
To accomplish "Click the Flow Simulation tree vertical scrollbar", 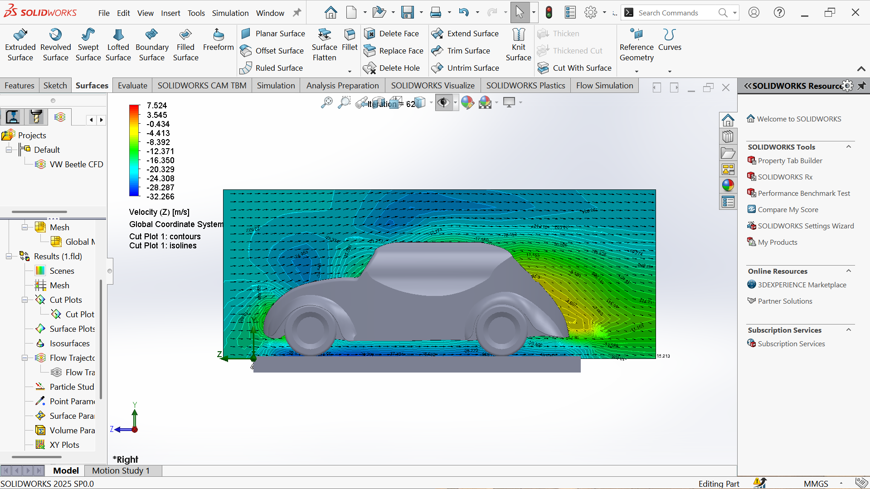I will tap(101, 340).
